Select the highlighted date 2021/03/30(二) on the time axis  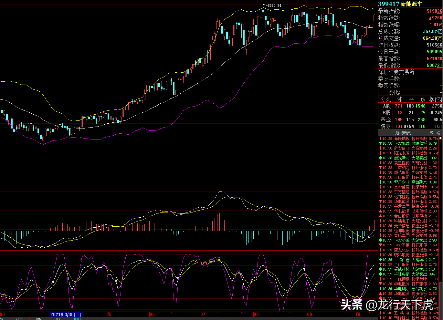click(x=66, y=314)
